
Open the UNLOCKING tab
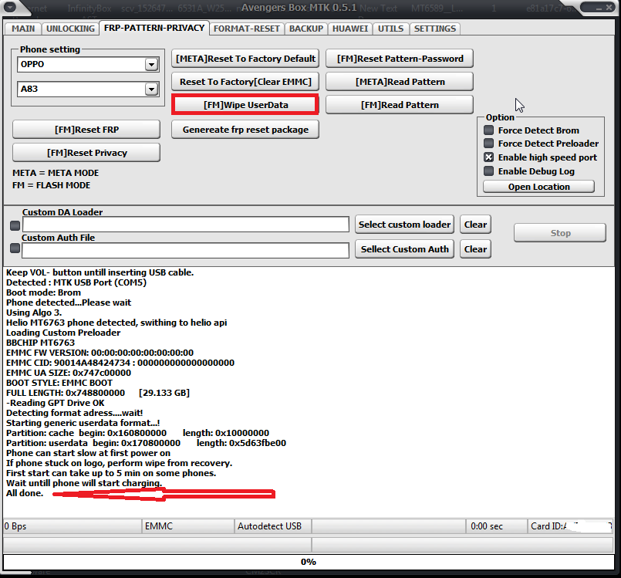pos(70,29)
